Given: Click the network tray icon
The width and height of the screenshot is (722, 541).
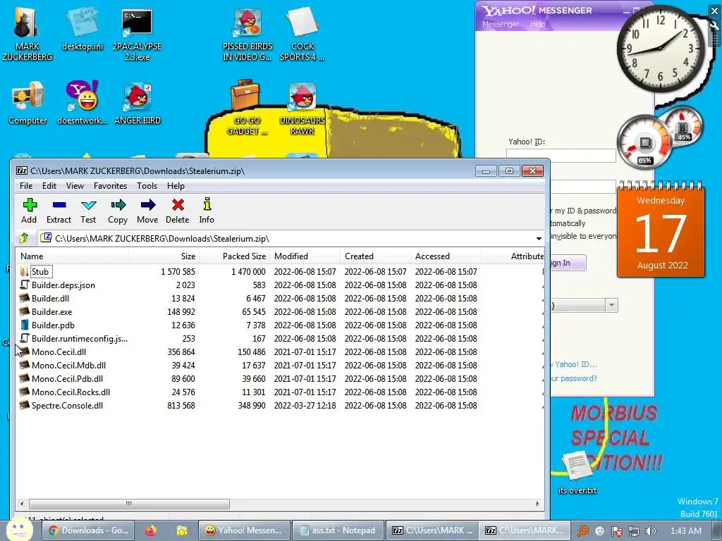Looking at the screenshot, I should tap(634, 531).
